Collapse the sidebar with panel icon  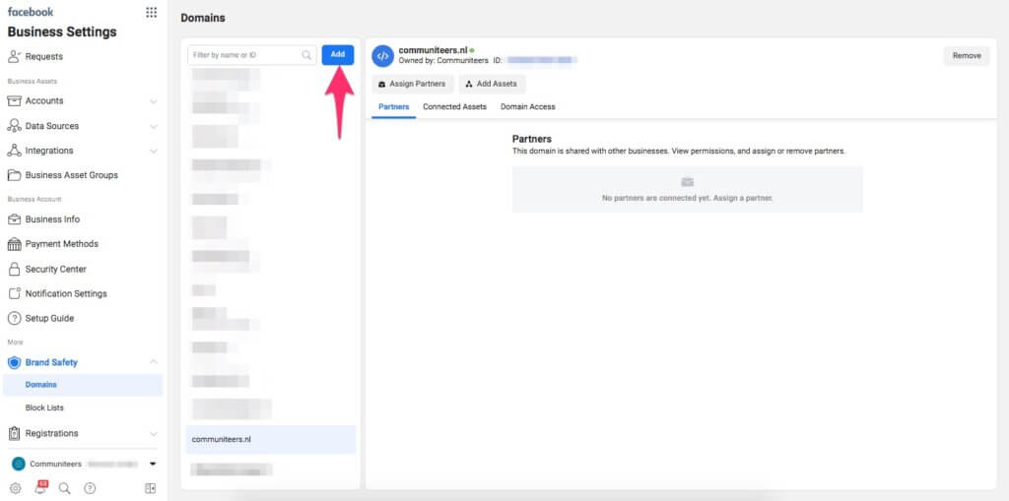pyautogui.click(x=151, y=488)
